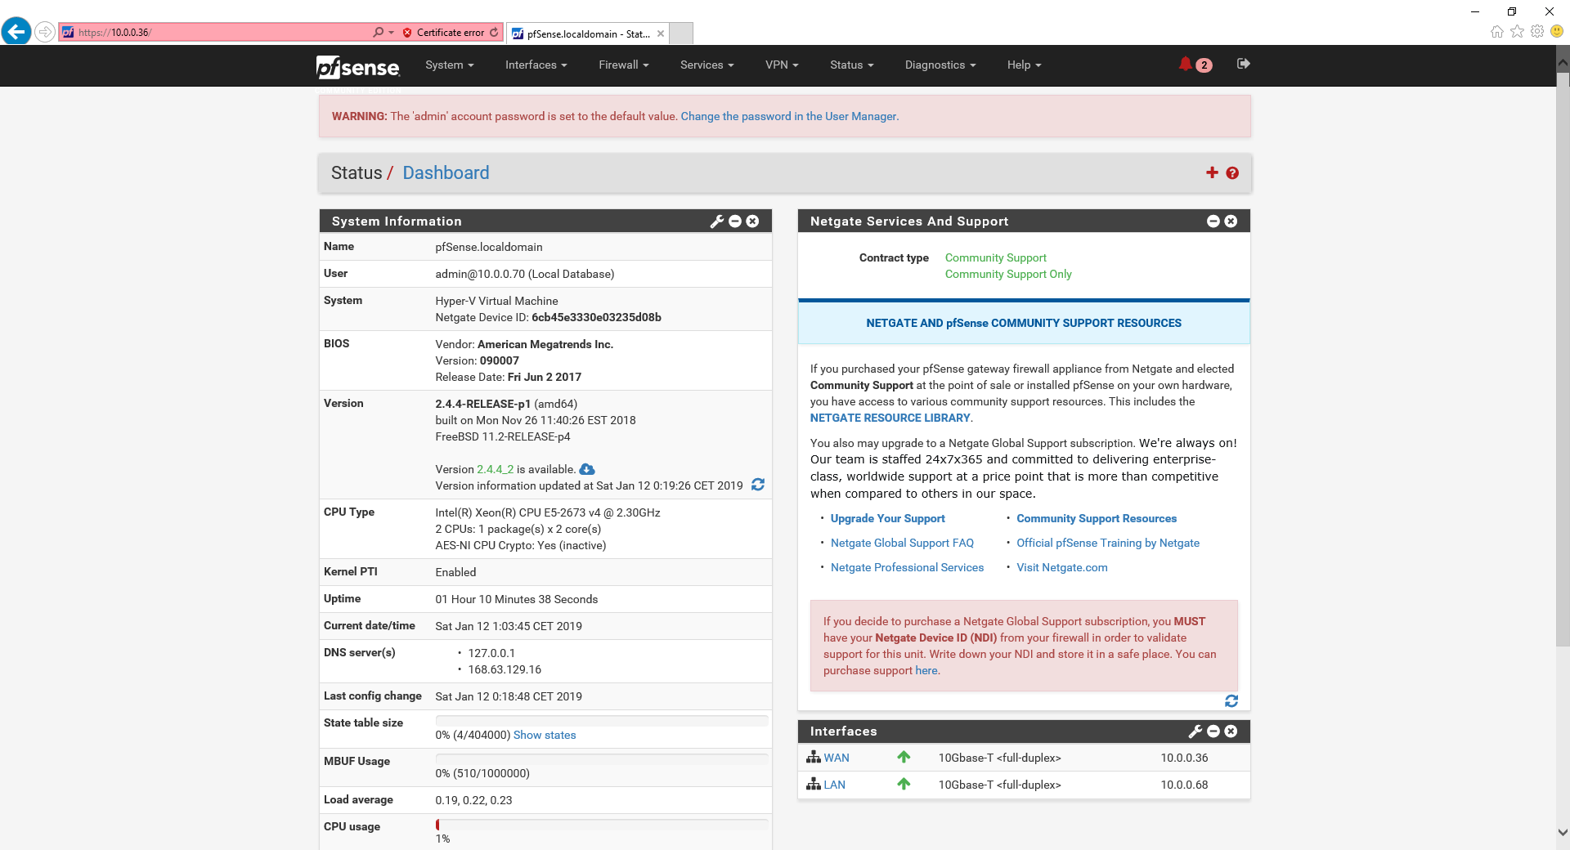Open the Firewall menu
The width and height of the screenshot is (1570, 850).
point(623,65)
